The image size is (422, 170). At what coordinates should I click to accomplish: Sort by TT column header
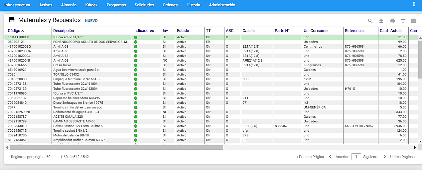(208, 31)
